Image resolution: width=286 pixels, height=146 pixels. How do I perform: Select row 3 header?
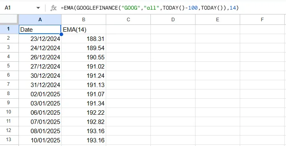coord(9,48)
